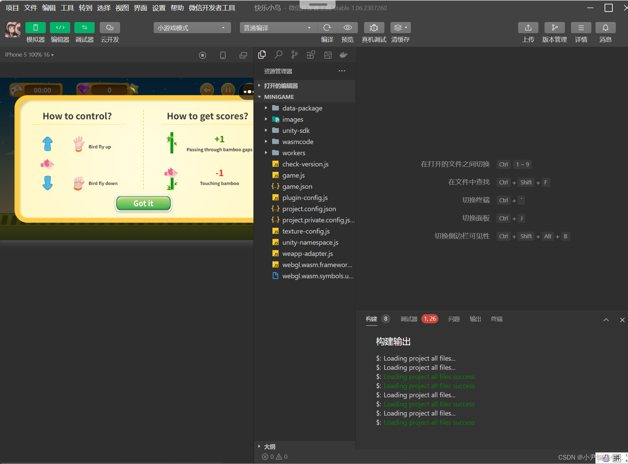Open unity-namespace.js file
Viewport: 628px width, 464px height.
point(305,242)
